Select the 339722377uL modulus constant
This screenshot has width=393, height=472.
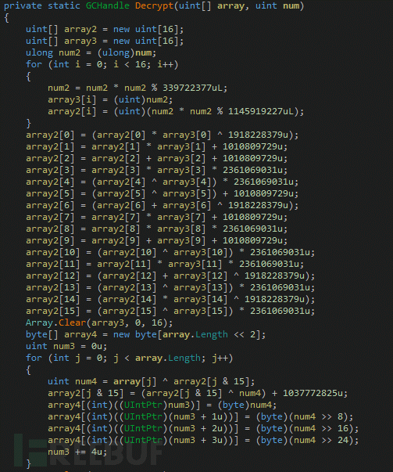coord(192,88)
